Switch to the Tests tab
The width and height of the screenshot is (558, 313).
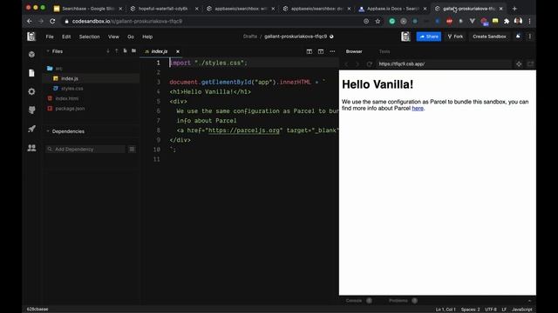384,51
